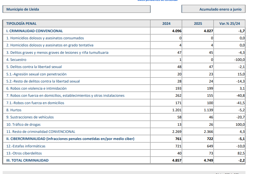Select '5.1.-Agresión sexual con penetración' label

tap(36, 74)
